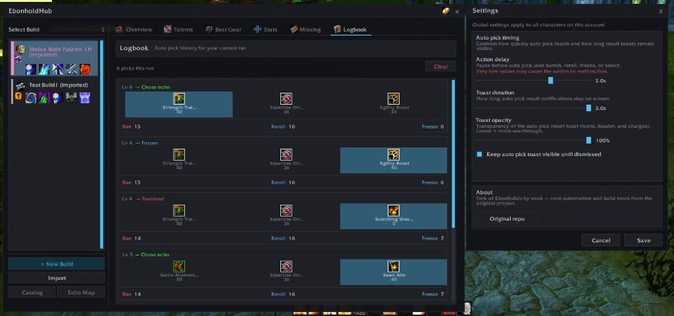Screen dimensions: 674x316
Task: Click the 'Lv 4 — Banished' entry header
Action: (x=143, y=199)
